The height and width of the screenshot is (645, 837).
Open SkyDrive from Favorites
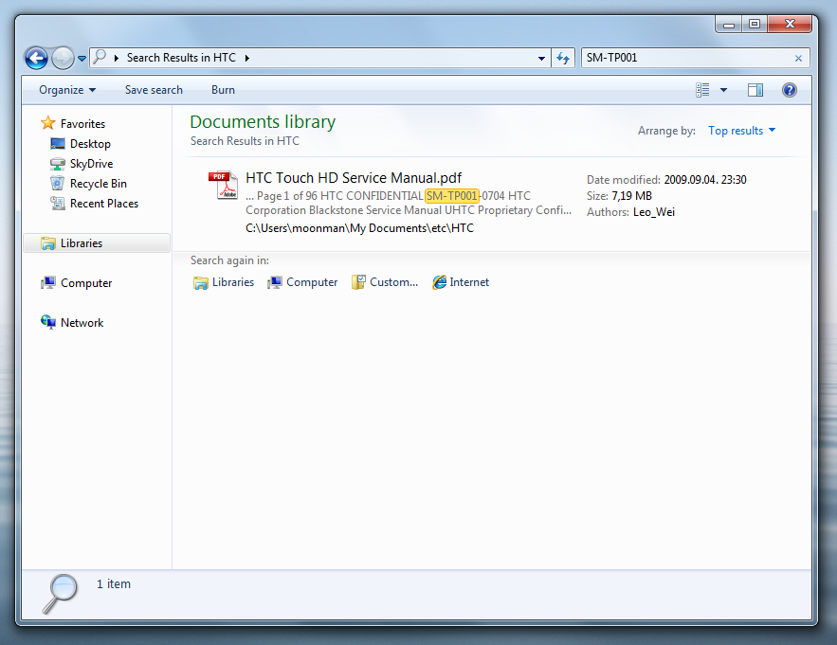click(x=91, y=164)
